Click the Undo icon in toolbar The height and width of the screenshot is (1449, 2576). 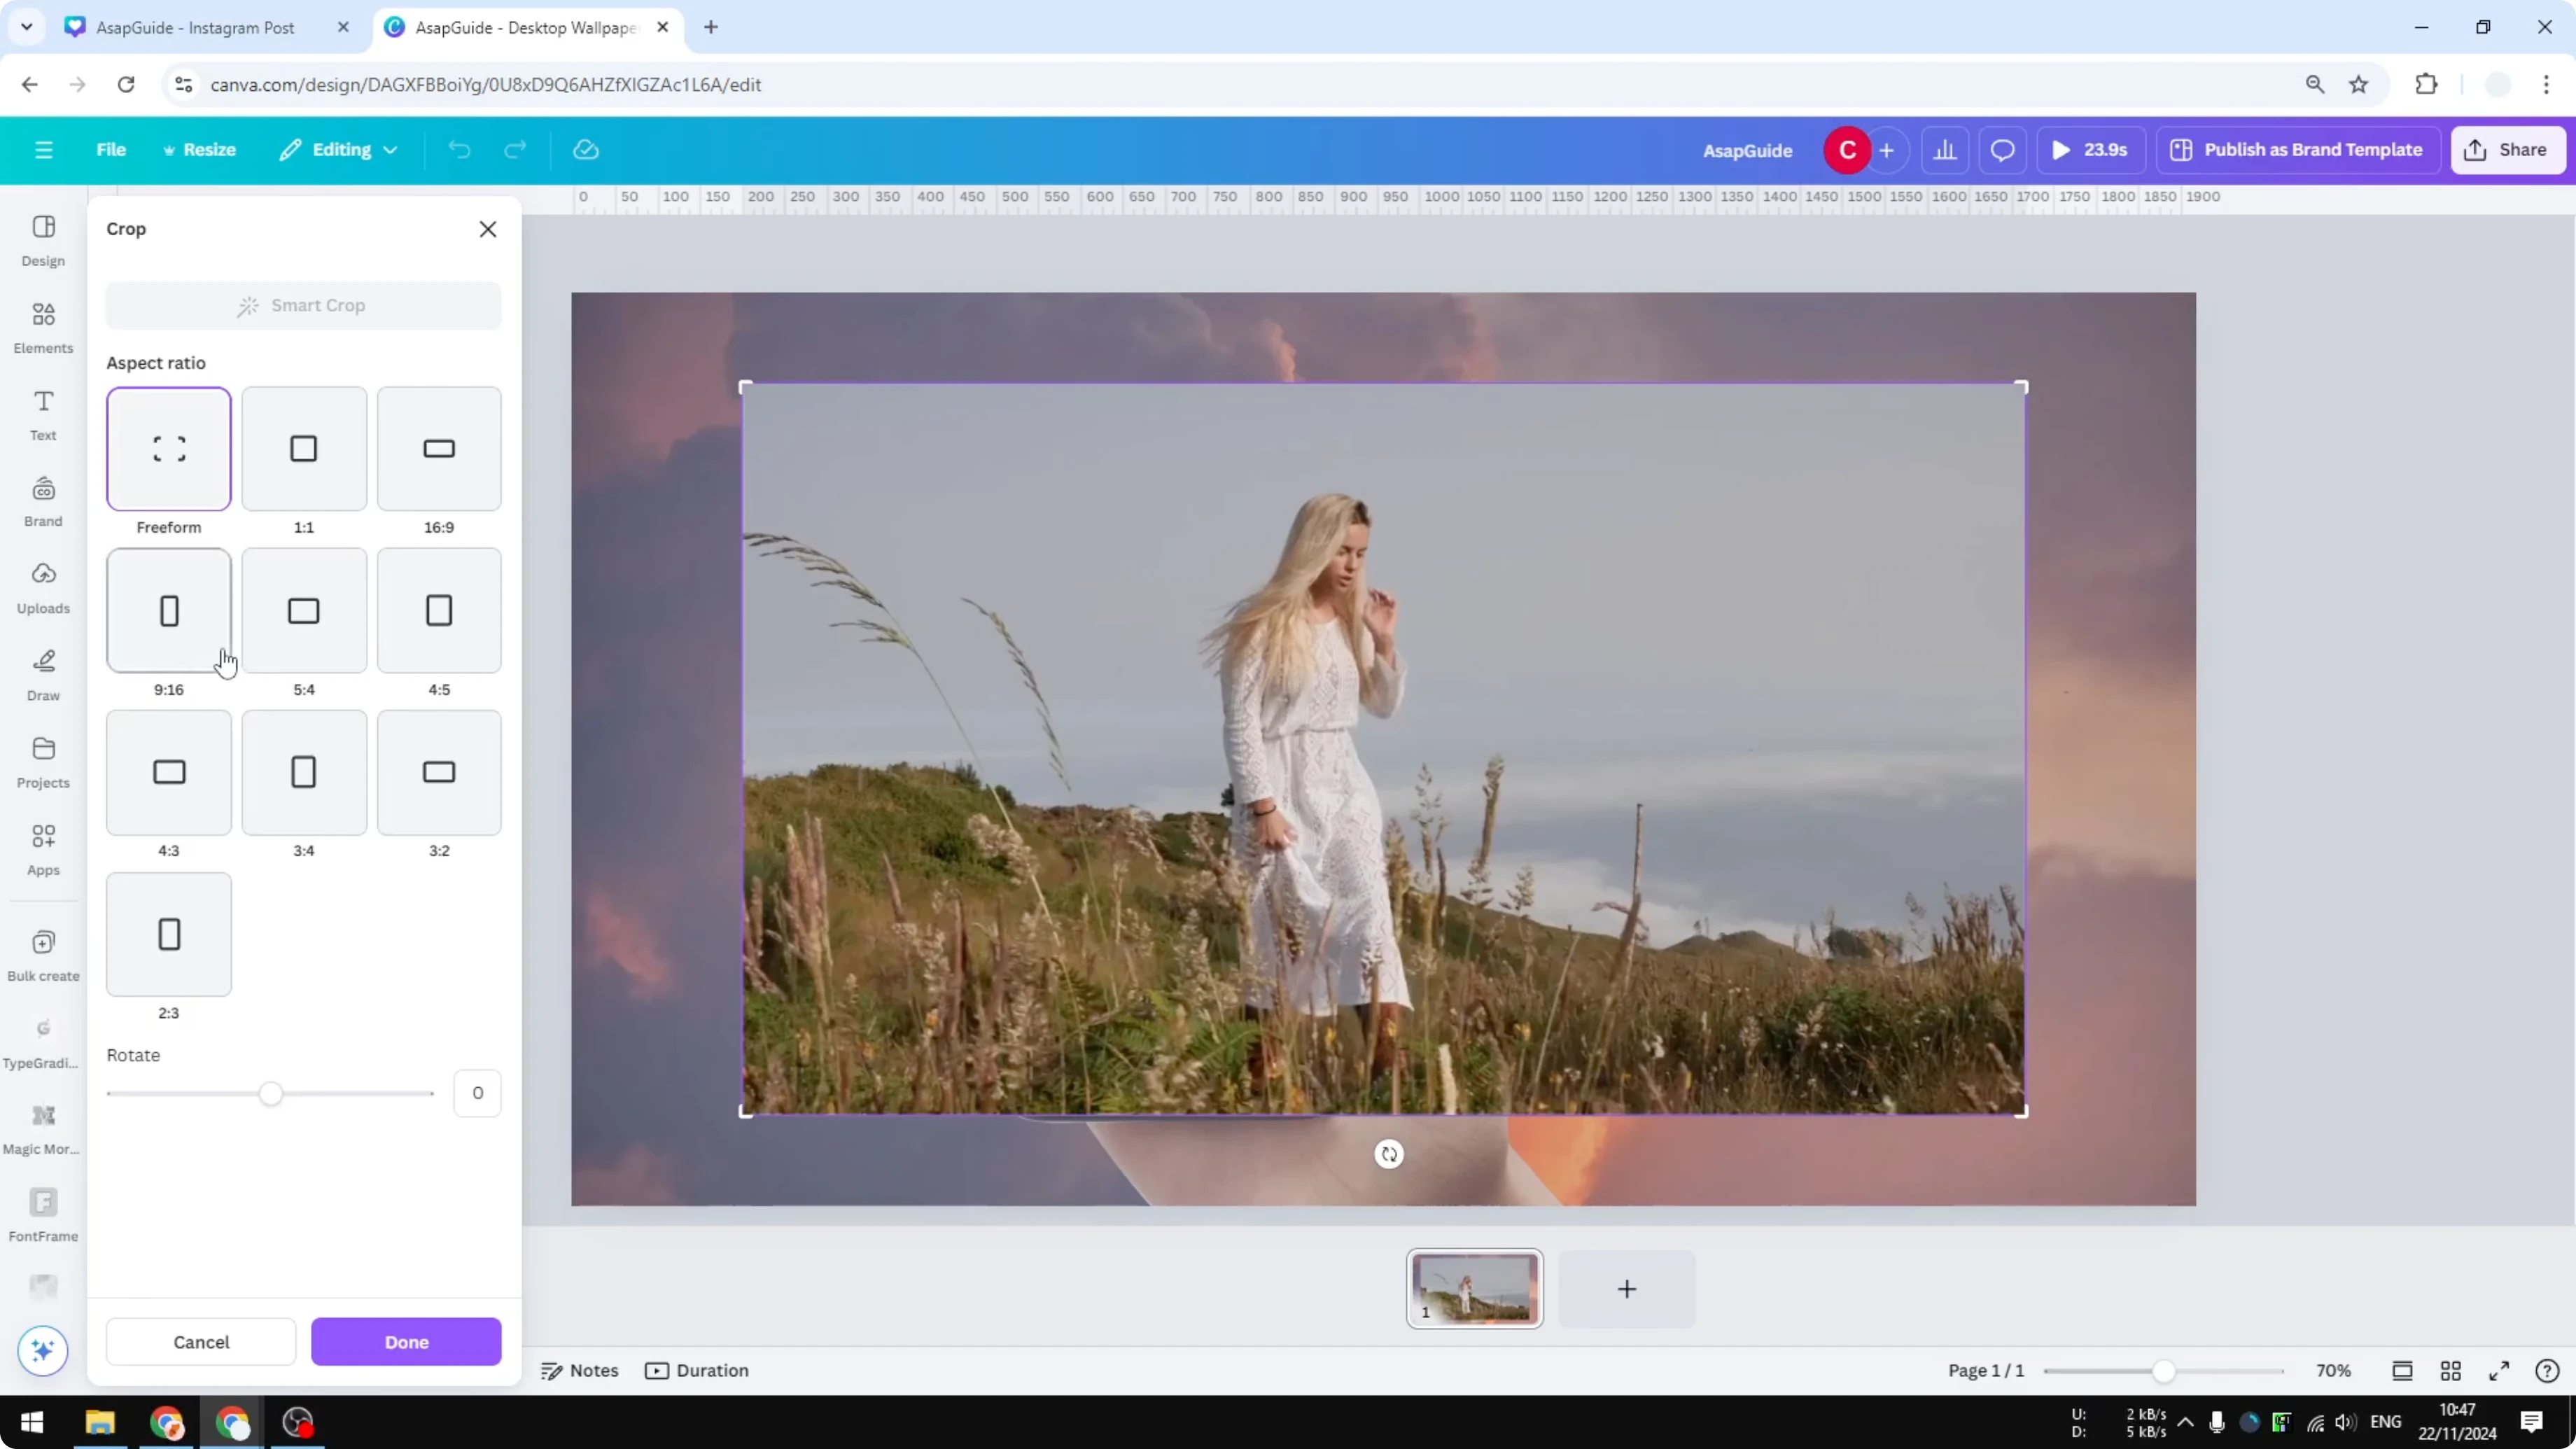pos(459,149)
